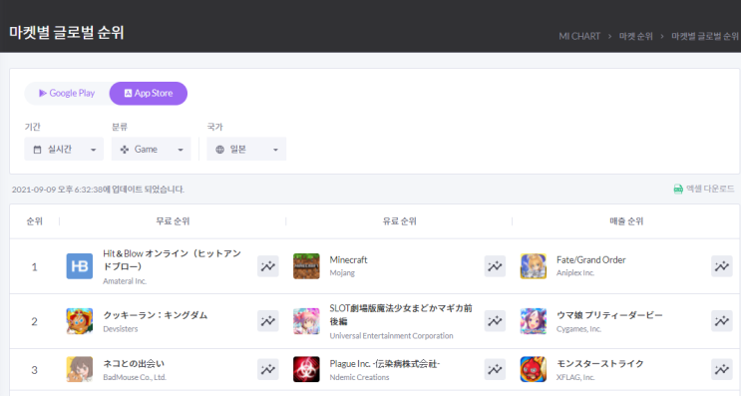Click the ネコとの出会い app icon
The width and height of the screenshot is (741, 396).
tap(80, 369)
